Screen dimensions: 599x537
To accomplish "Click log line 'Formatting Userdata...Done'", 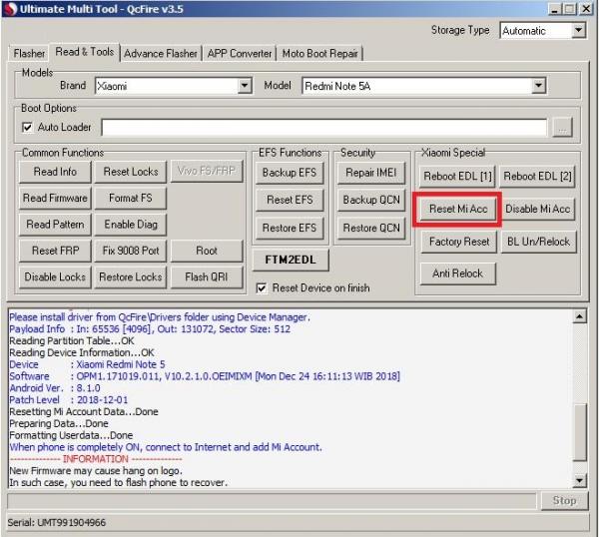I will coord(71,436).
